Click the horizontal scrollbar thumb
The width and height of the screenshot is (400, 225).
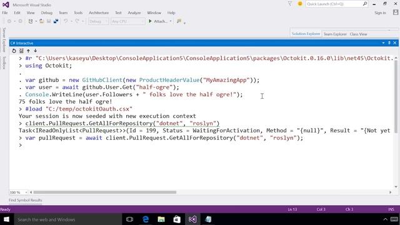(105, 192)
